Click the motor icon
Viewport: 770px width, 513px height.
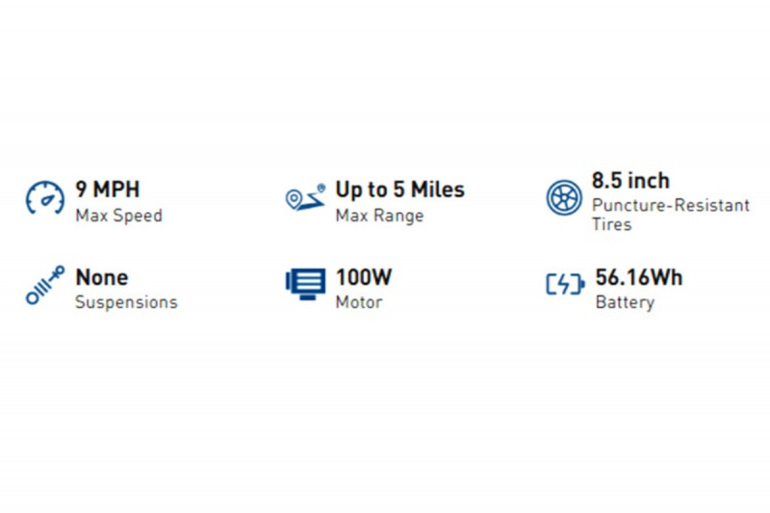pos(305,283)
